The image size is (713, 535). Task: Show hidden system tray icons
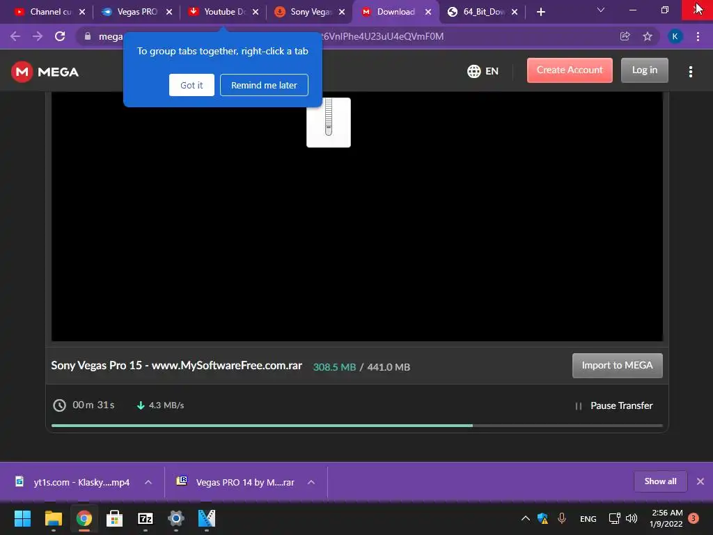525,518
